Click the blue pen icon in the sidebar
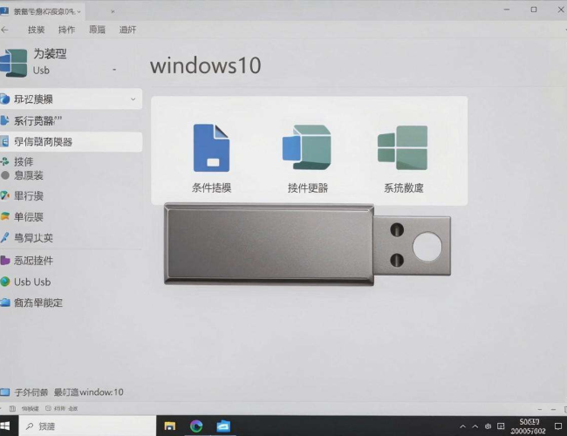 [4, 237]
